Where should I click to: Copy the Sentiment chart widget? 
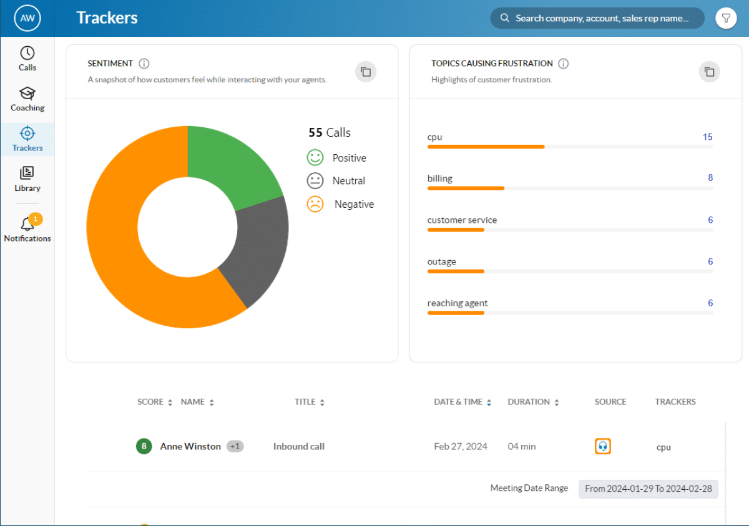[x=366, y=72]
